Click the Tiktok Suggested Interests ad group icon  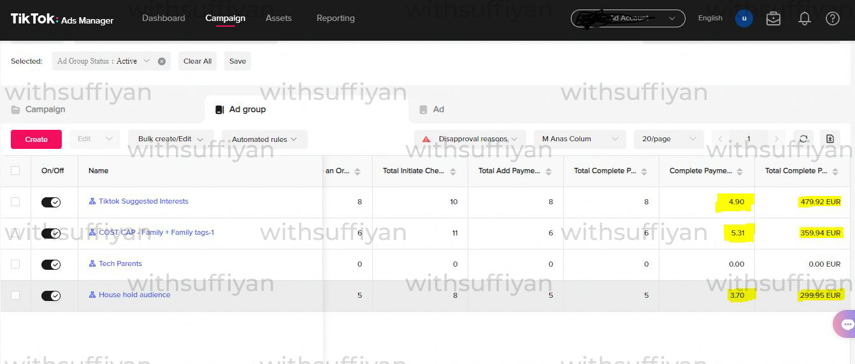click(92, 201)
